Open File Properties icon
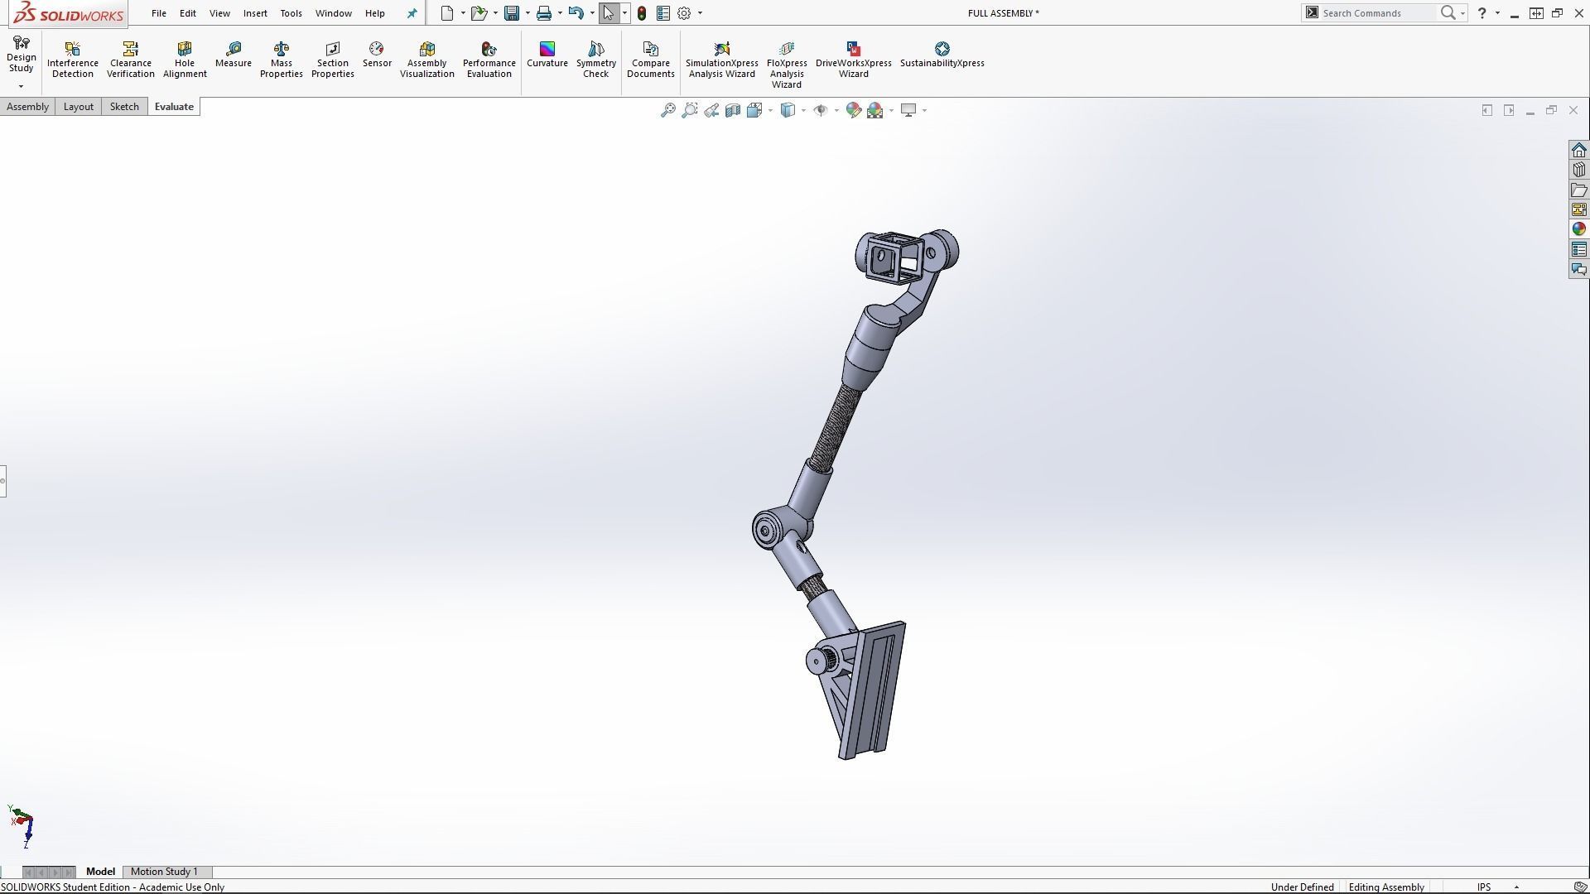Screen dimensions: 1590x894 (663, 13)
